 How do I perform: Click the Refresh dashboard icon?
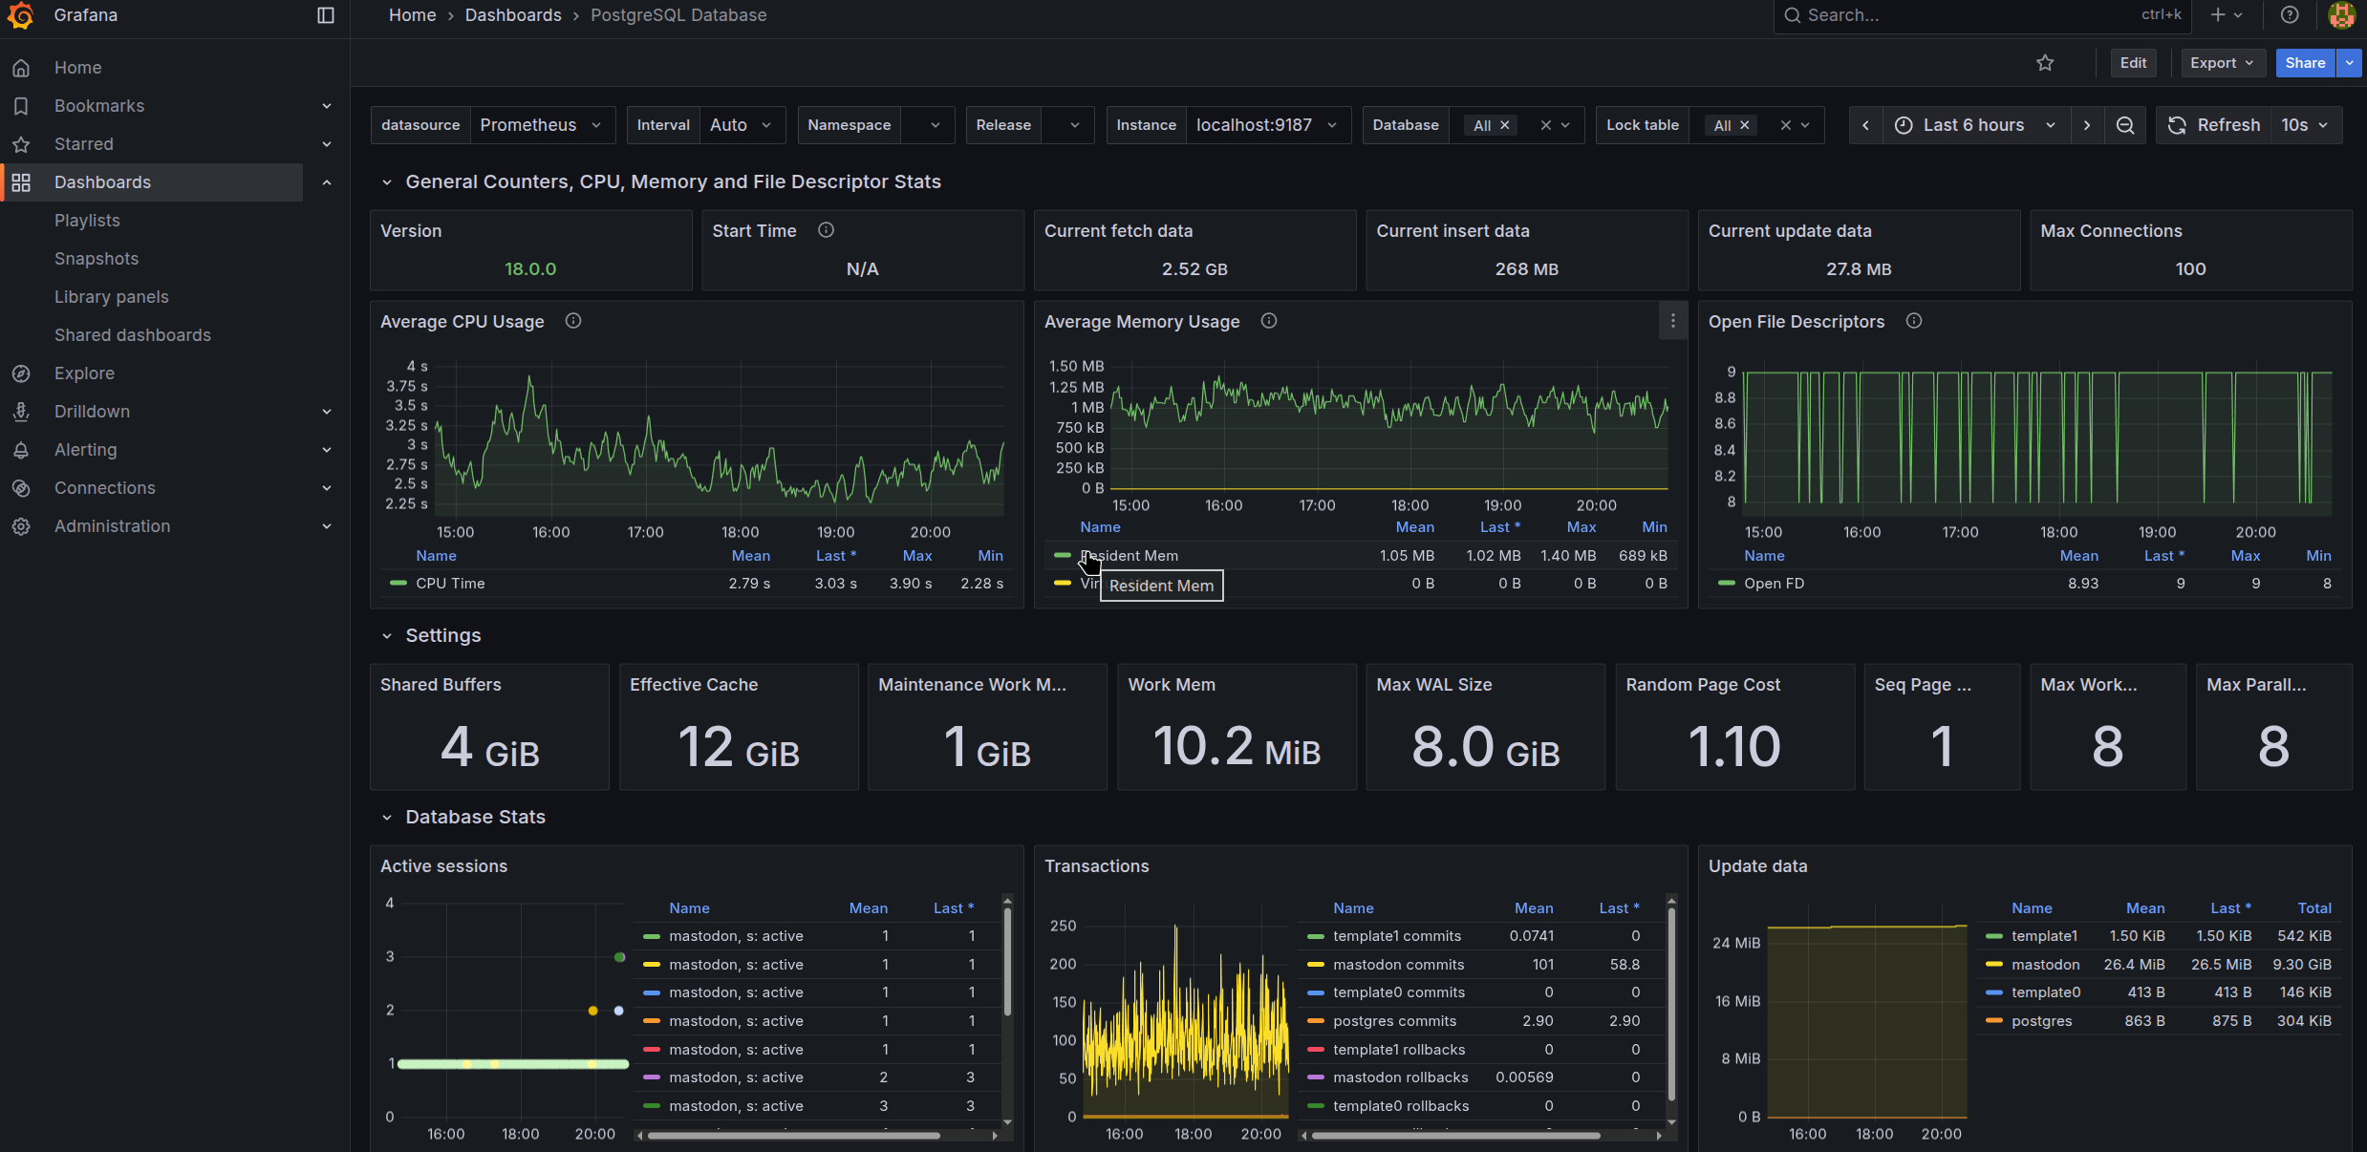pyautogui.click(x=2177, y=125)
